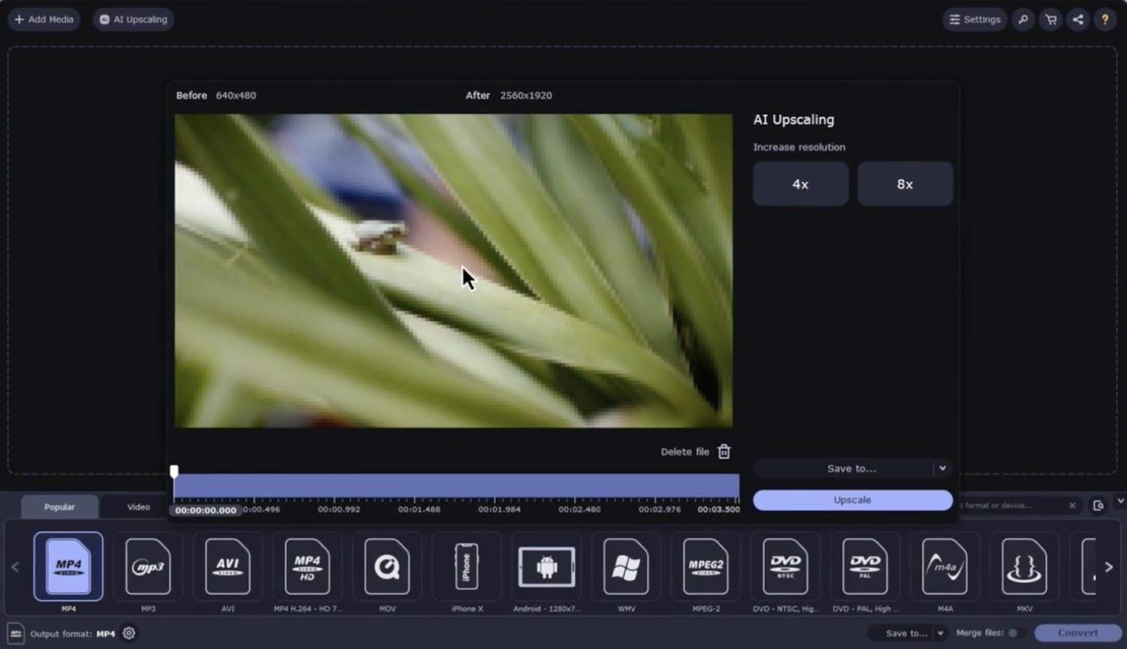Click the After 2560x1920 resolution label

click(x=509, y=95)
